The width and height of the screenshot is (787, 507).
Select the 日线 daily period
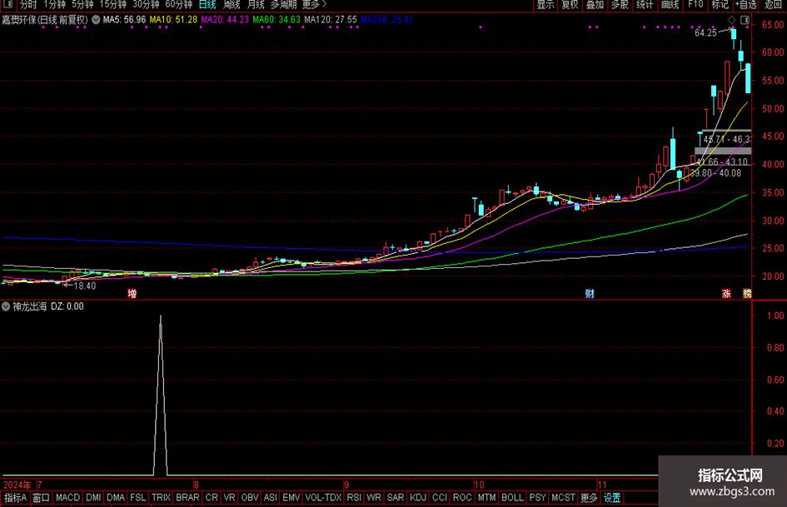coord(207,4)
